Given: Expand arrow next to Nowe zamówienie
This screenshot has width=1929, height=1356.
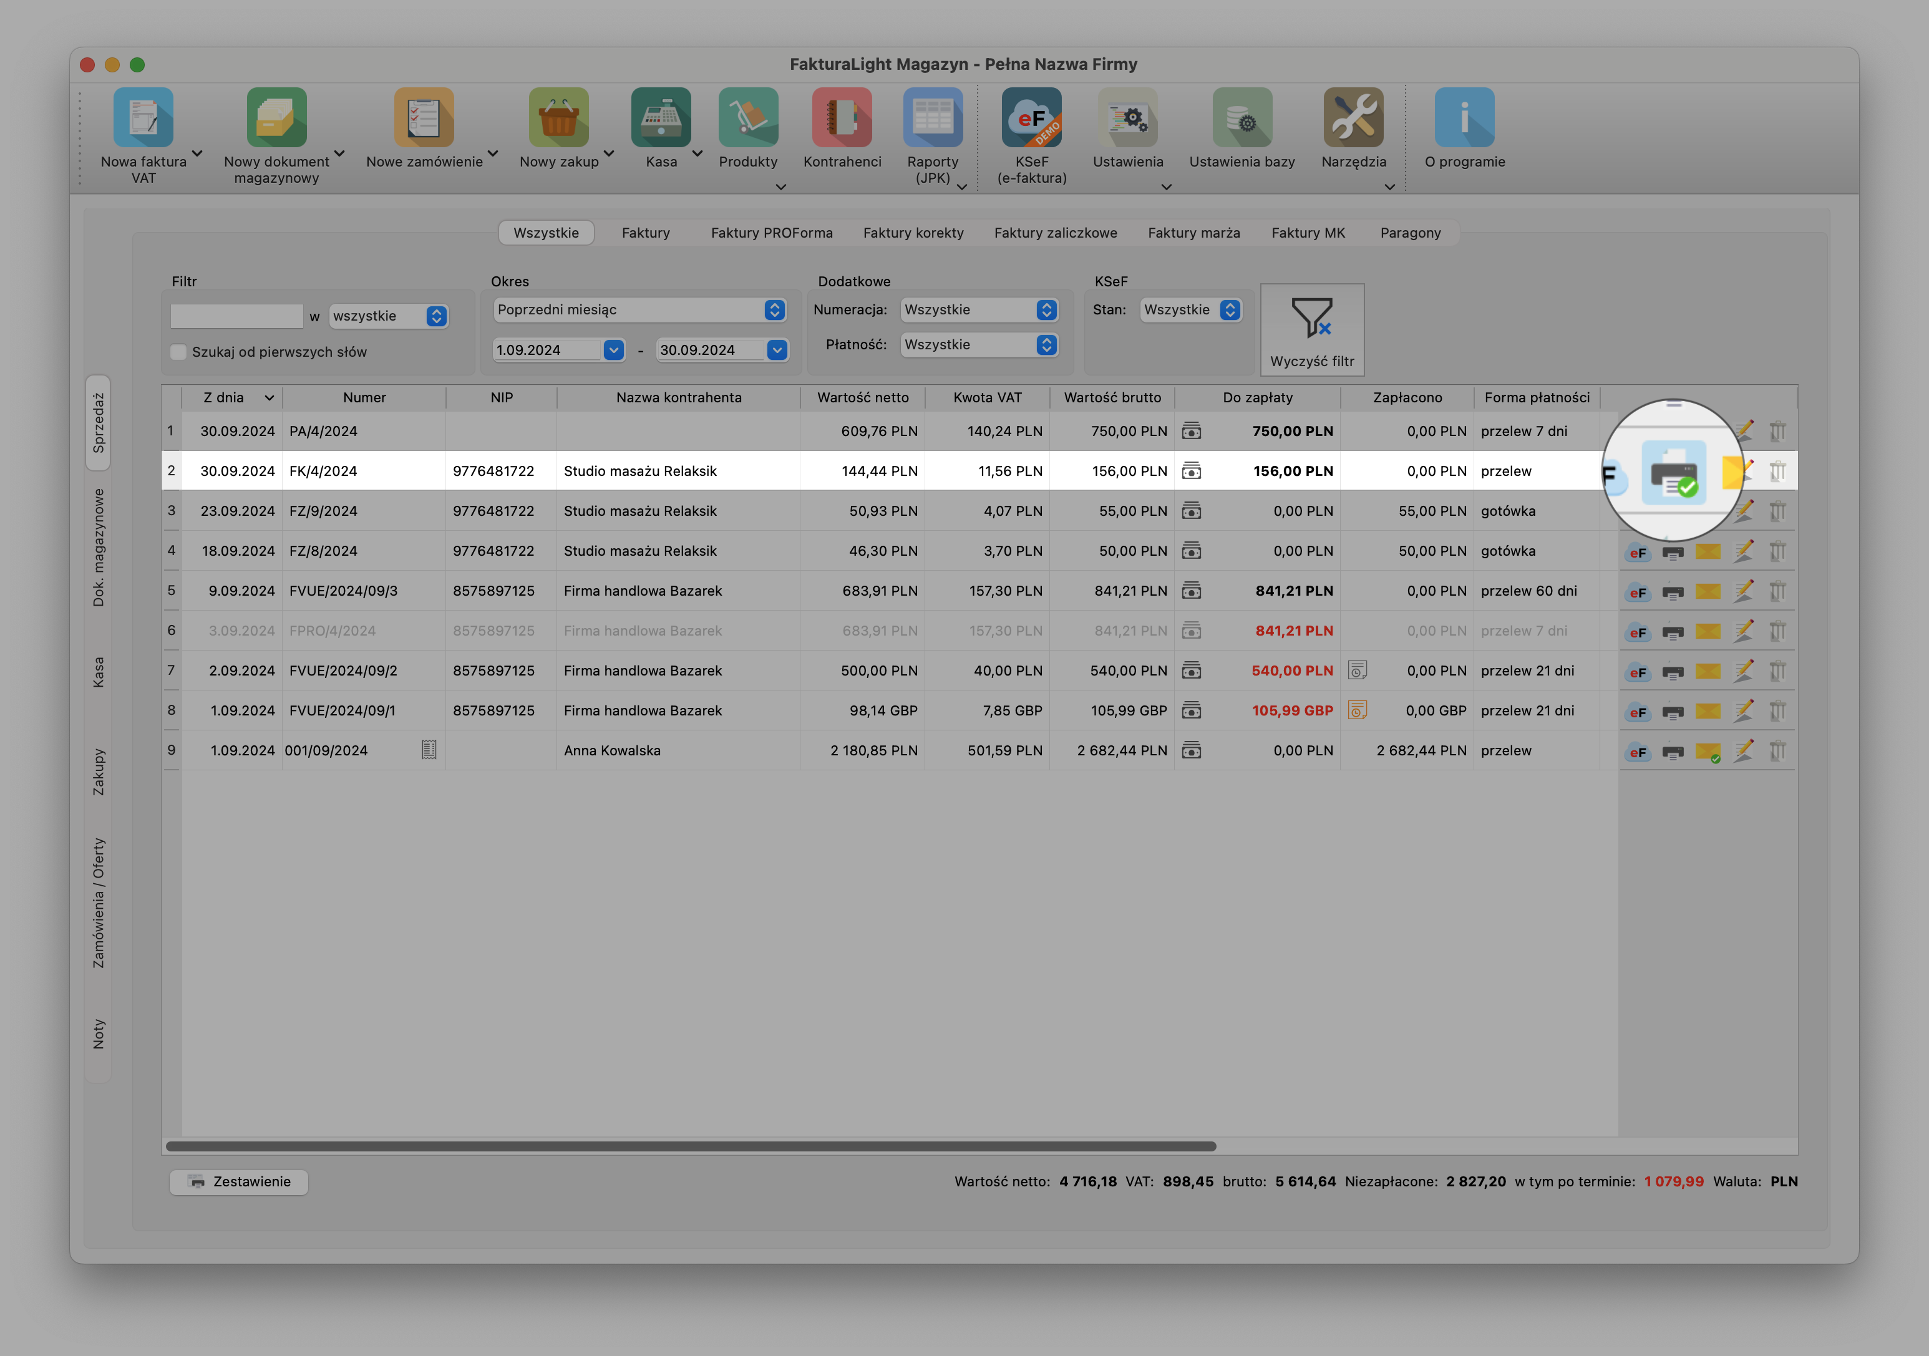Looking at the screenshot, I should [x=493, y=153].
